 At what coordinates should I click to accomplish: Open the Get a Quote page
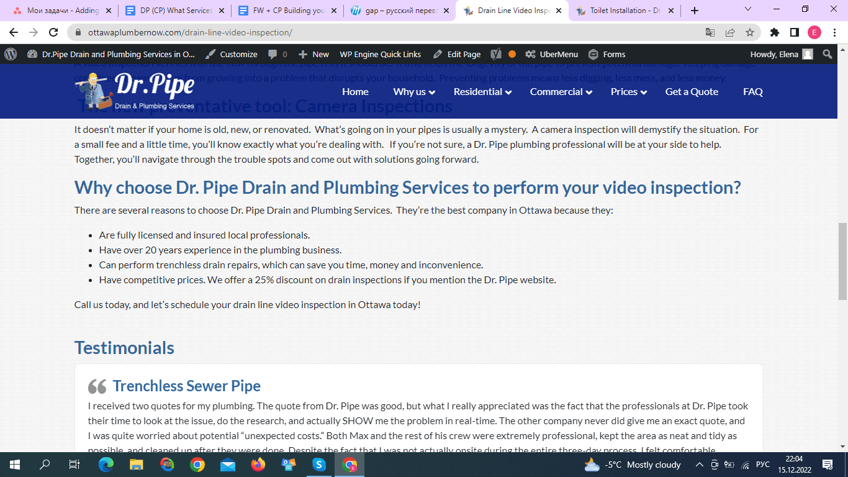tap(692, 91)
